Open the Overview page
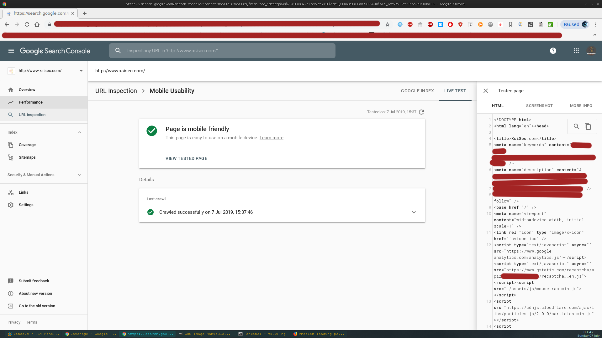The width and height of the screenshot is (602, 338). pos(44,90)
